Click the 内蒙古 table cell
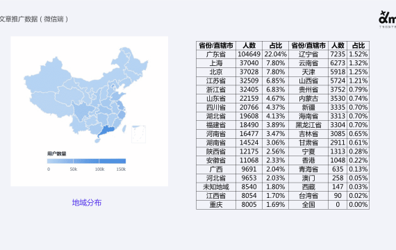The width and height of the screenshot is (396, 250). pos(308,99)
